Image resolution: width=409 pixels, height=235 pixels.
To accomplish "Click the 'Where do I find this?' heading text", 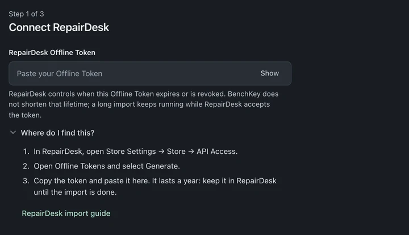I will 57,133.
